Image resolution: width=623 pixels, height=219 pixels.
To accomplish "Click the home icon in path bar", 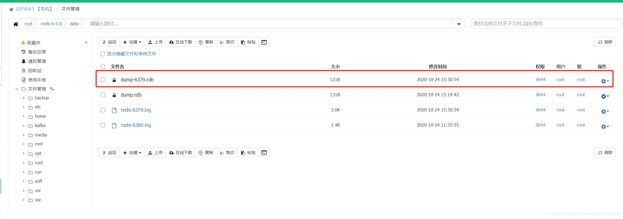I will 16,24.
